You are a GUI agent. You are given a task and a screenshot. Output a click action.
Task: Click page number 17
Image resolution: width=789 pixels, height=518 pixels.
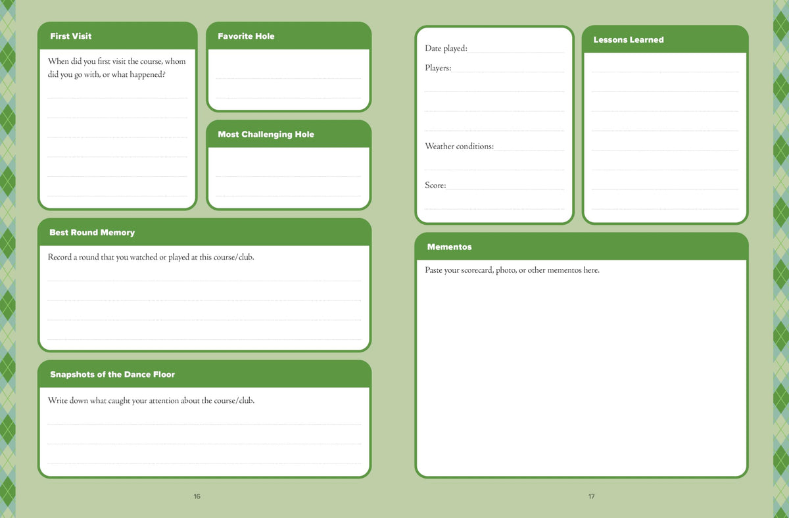pos(592,496)
